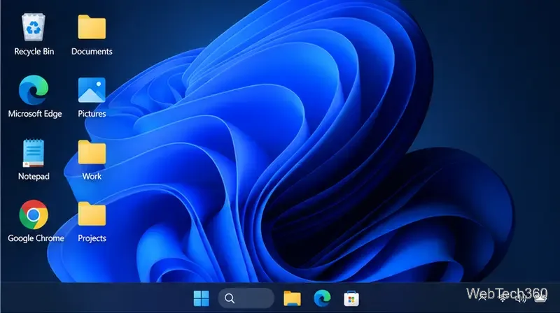Expand the hidden tray icons chevron
Screen dimensions: 560x313
482,298
